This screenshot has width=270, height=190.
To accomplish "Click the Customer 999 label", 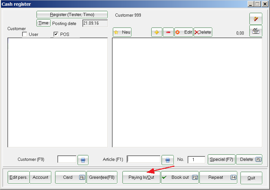I will coord(128,15).
